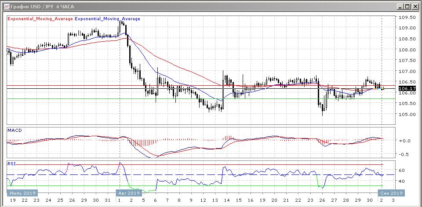Click the 60 level on RSI axis
The image size is (422, 207).
pos(402,171)
